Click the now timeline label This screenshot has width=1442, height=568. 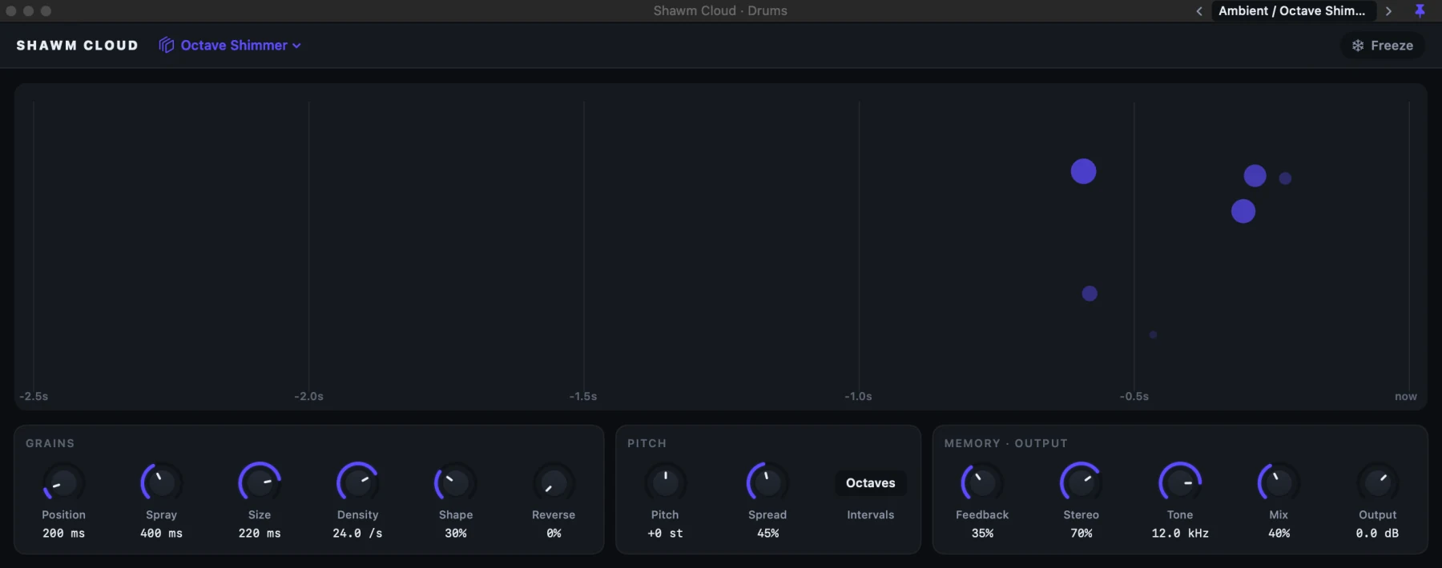[1405, 397]
